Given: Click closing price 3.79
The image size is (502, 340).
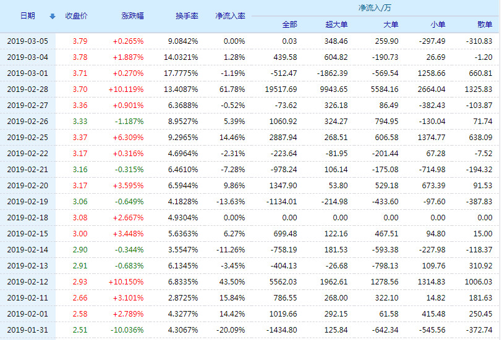Looking at the screenshot, I should click(x=80, y=41).
